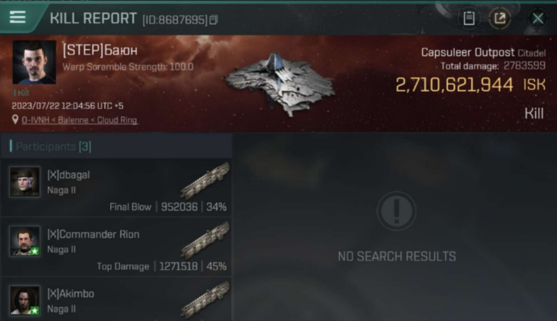Open the Akimbo participant portrait

(x=25, y=300)
